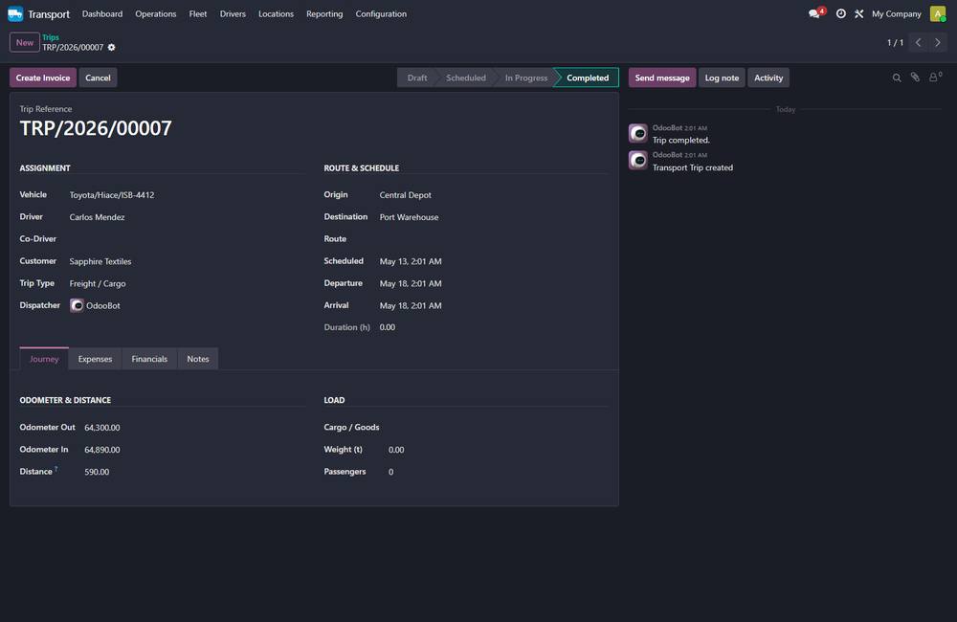Screen dimensions: 957x622
Task: Open the Reporting menu
Action: (x=324, y=13)
